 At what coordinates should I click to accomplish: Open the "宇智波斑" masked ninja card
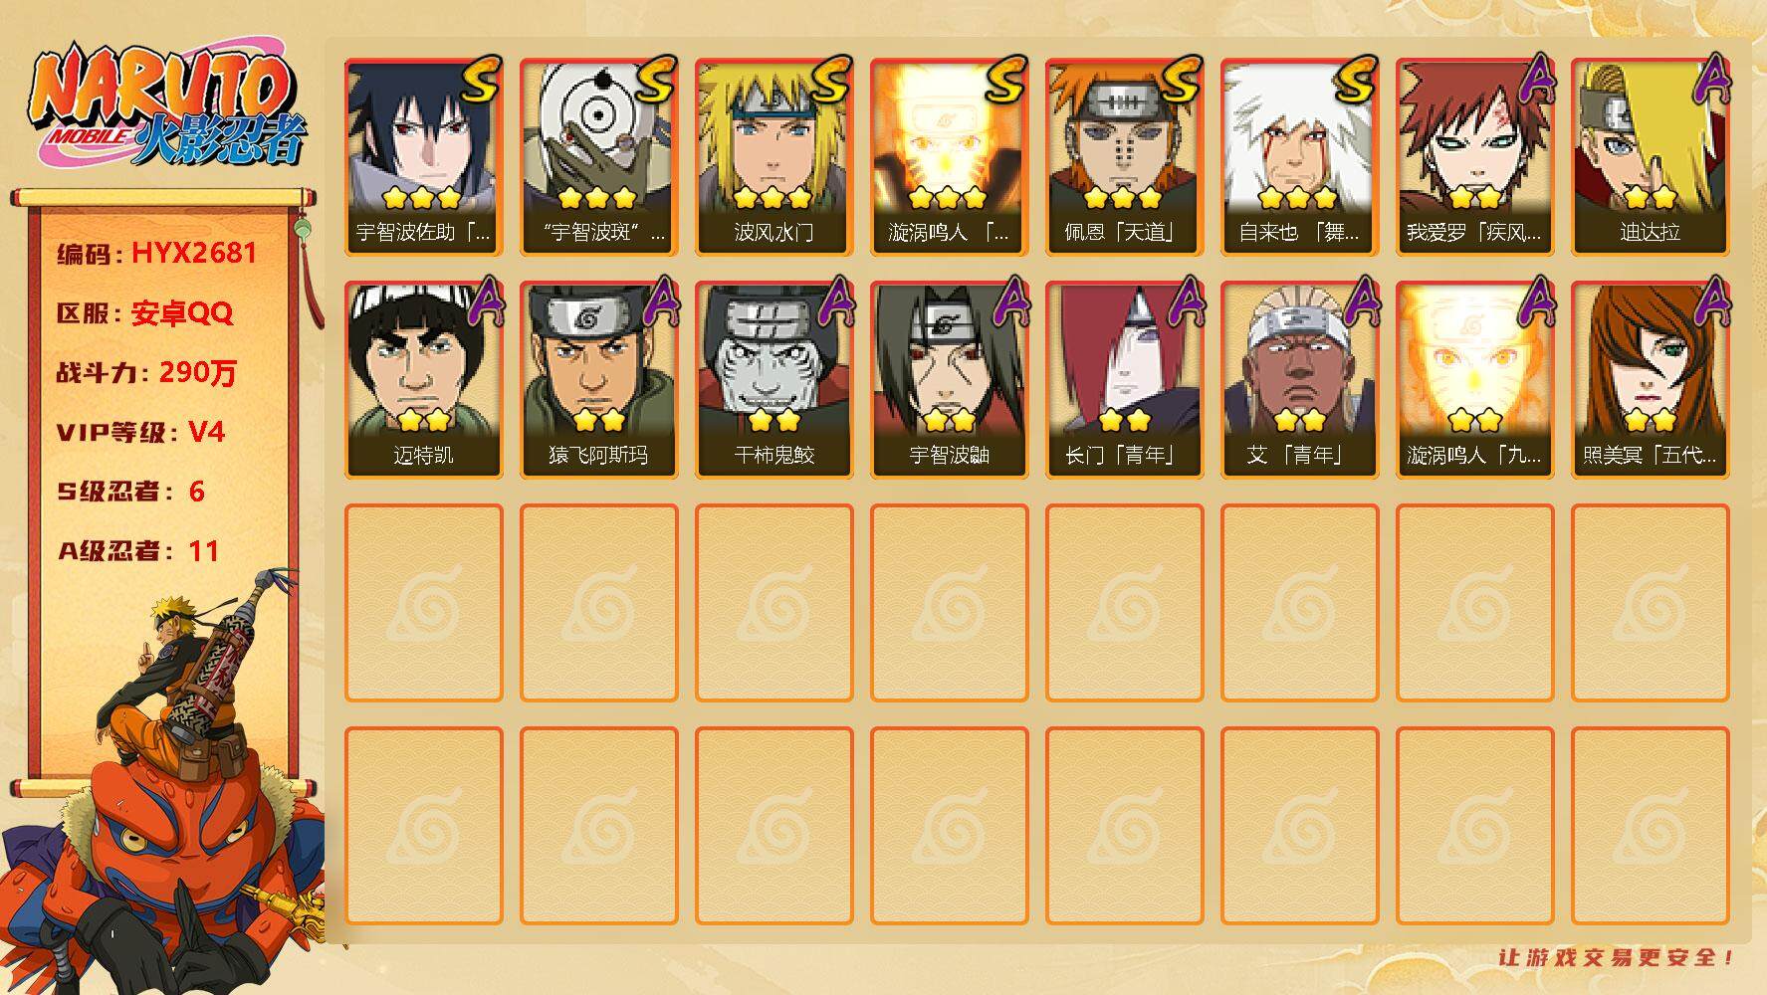click(598, 157)
